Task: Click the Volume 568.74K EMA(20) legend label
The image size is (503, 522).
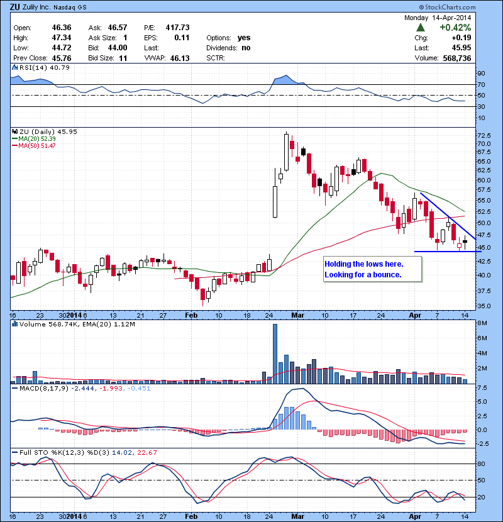Action: point(60,325)
